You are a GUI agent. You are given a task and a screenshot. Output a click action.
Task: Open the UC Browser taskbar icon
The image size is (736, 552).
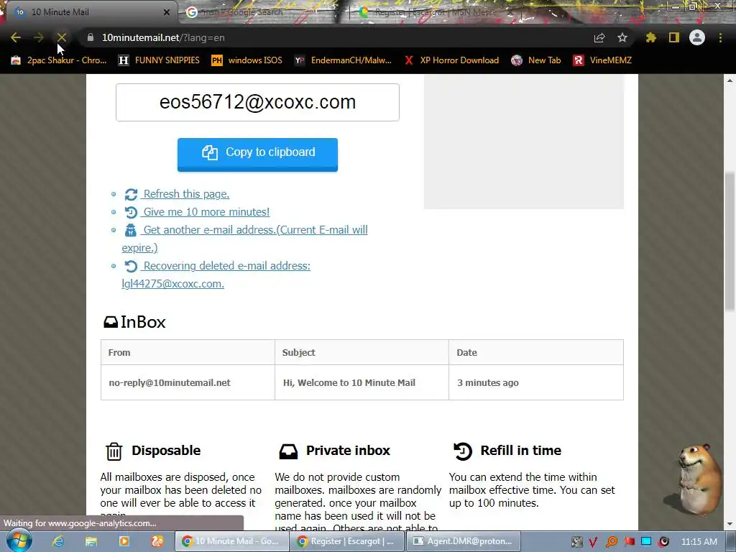157,541
